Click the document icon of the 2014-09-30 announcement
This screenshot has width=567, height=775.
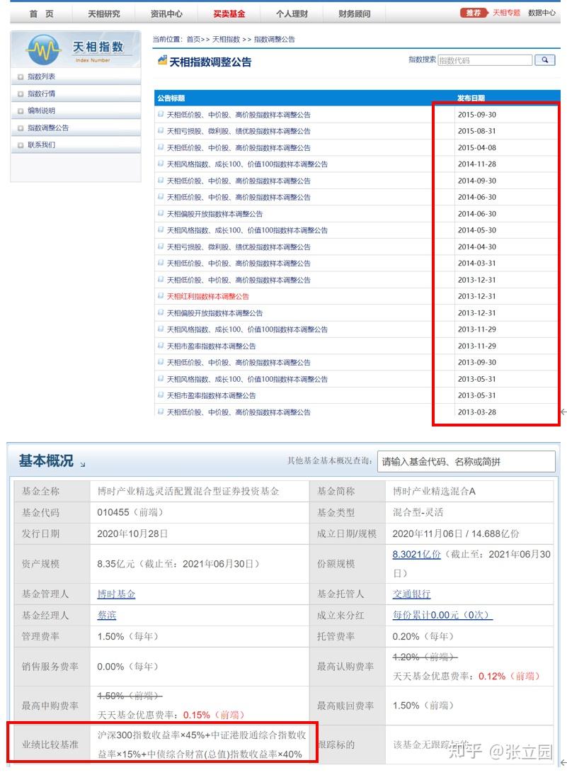[161, 181]
